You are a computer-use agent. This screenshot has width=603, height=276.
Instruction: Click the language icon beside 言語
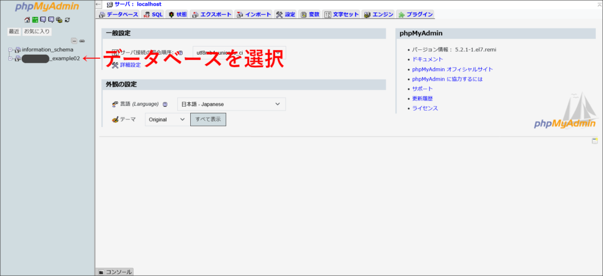tap(115, 104)
